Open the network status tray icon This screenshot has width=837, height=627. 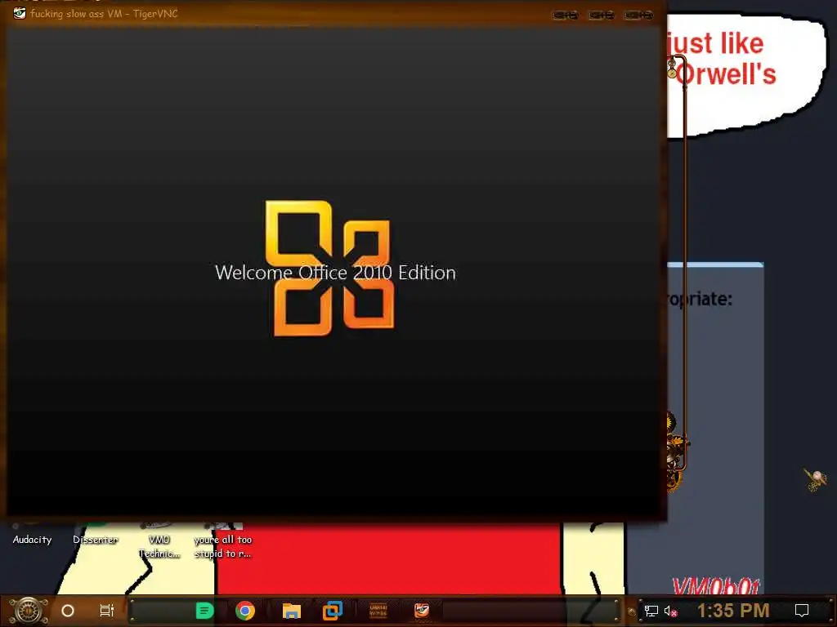coord(651,611)
